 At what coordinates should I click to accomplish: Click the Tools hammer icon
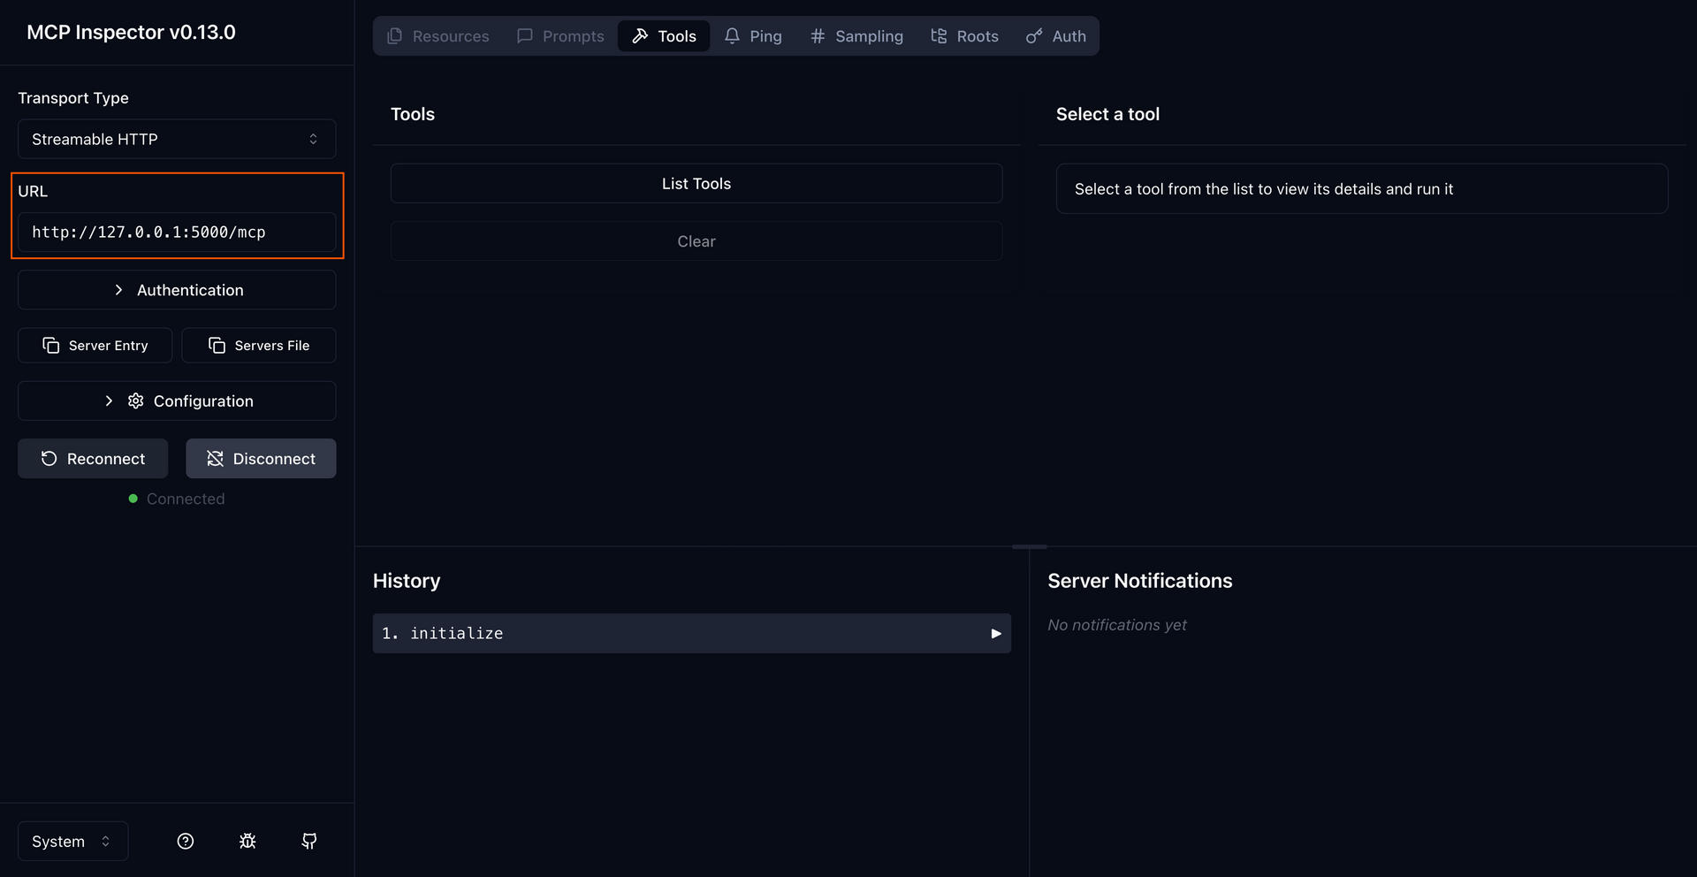(640, 35)
